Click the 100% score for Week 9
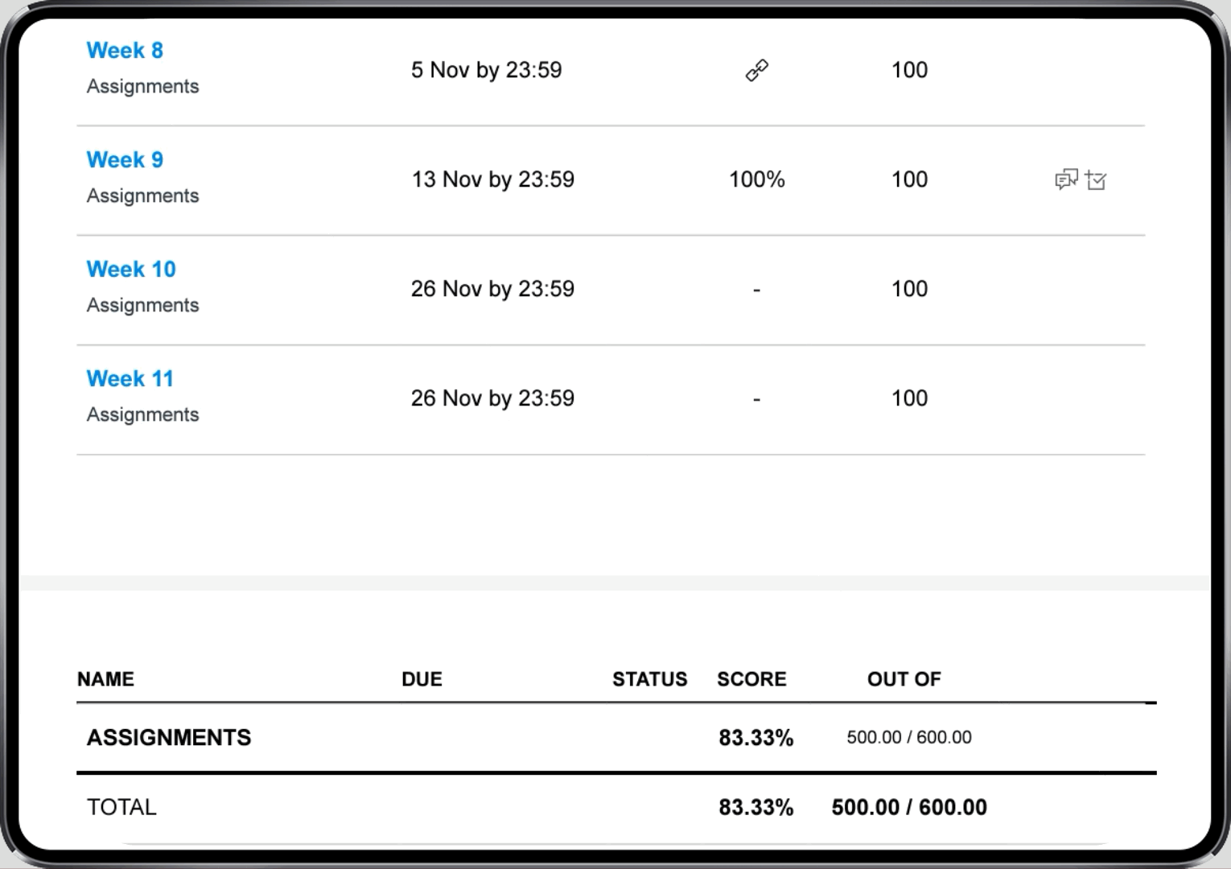This screenshot has height=869, width=1231. pyautogui.click(x=756, y=179)
